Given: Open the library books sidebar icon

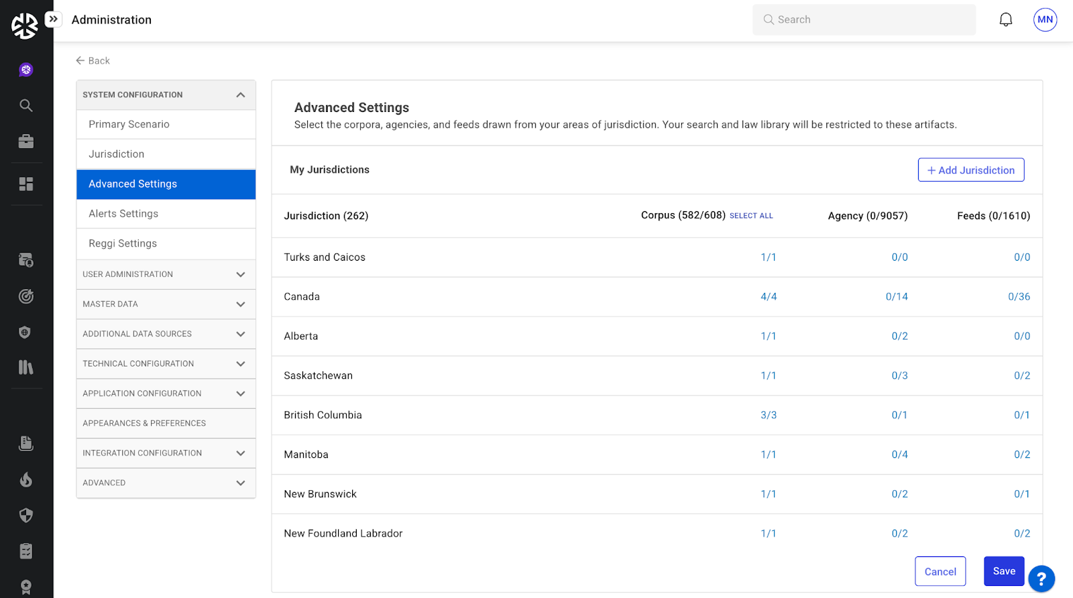Looking at the screenshot, I should [26, 367].
